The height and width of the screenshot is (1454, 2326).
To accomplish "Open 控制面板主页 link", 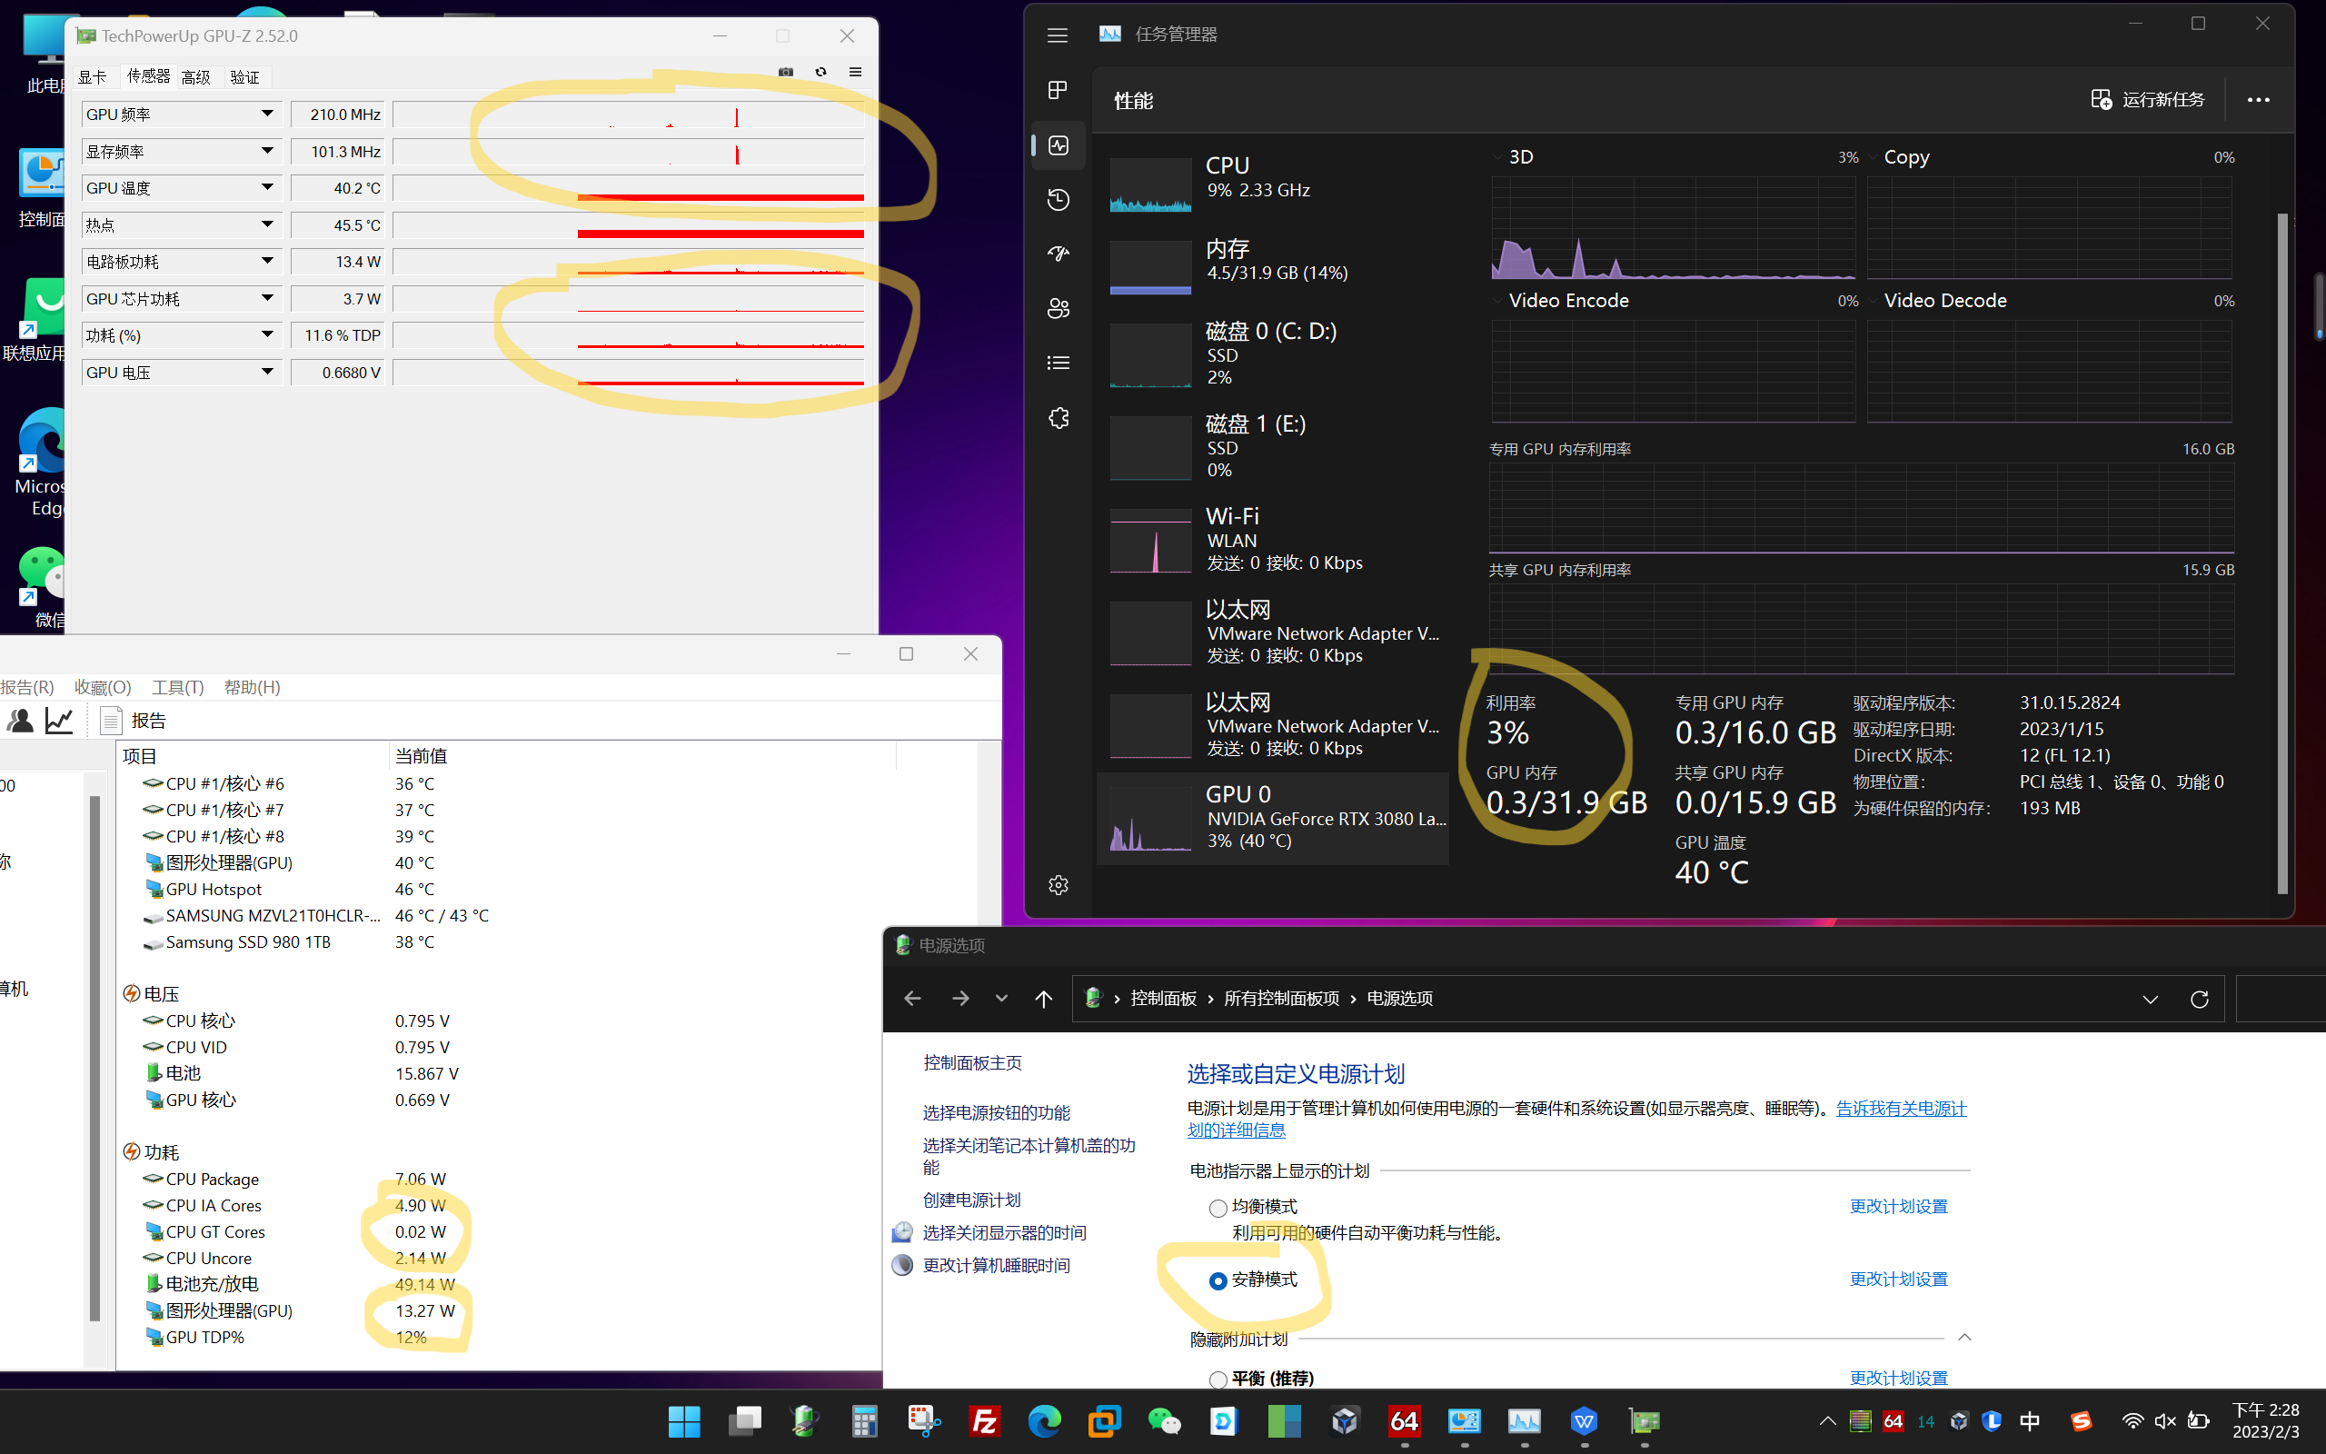I will (x=973, y=1062).
